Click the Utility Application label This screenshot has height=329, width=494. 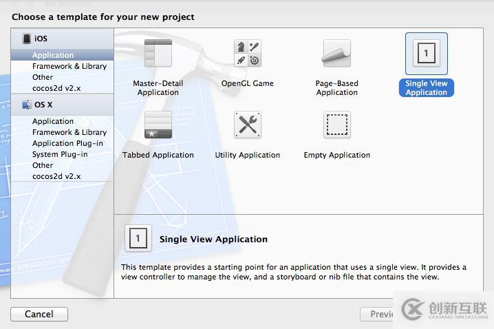click(248, 155)
